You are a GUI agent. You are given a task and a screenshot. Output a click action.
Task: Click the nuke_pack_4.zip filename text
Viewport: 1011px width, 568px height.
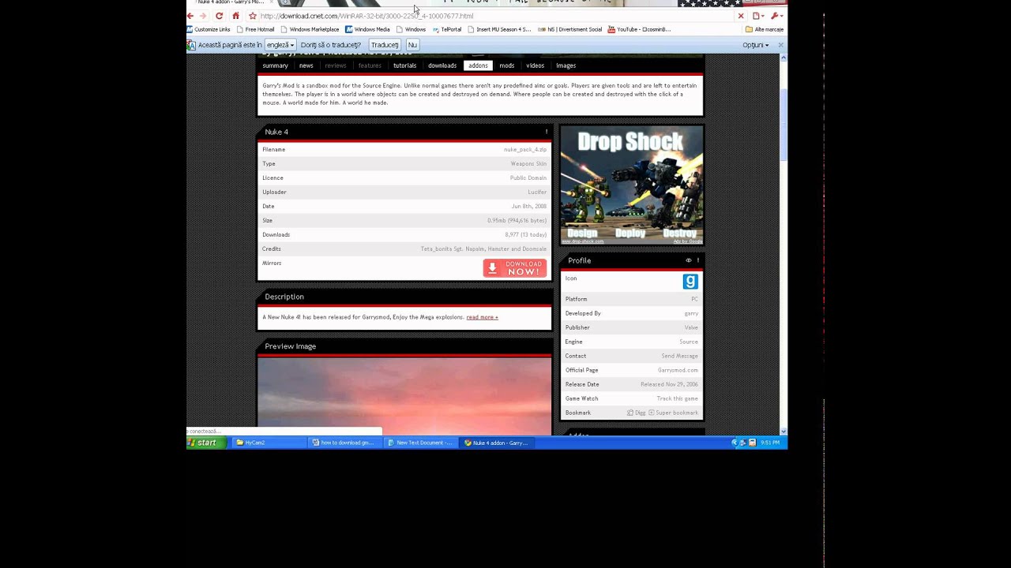pyautogui.click(x=525, y=149)
